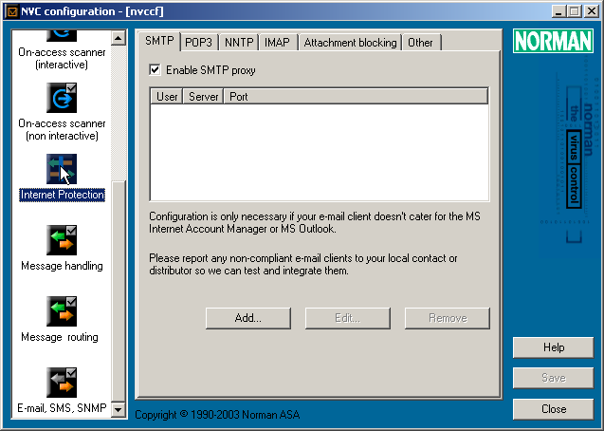Minimize the NVC configuration window
The image size is (604, 431).
(x=559, y=11)
